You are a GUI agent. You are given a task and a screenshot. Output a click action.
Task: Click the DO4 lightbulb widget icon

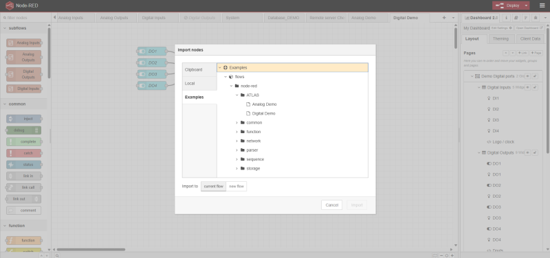(x=489, y=239)
